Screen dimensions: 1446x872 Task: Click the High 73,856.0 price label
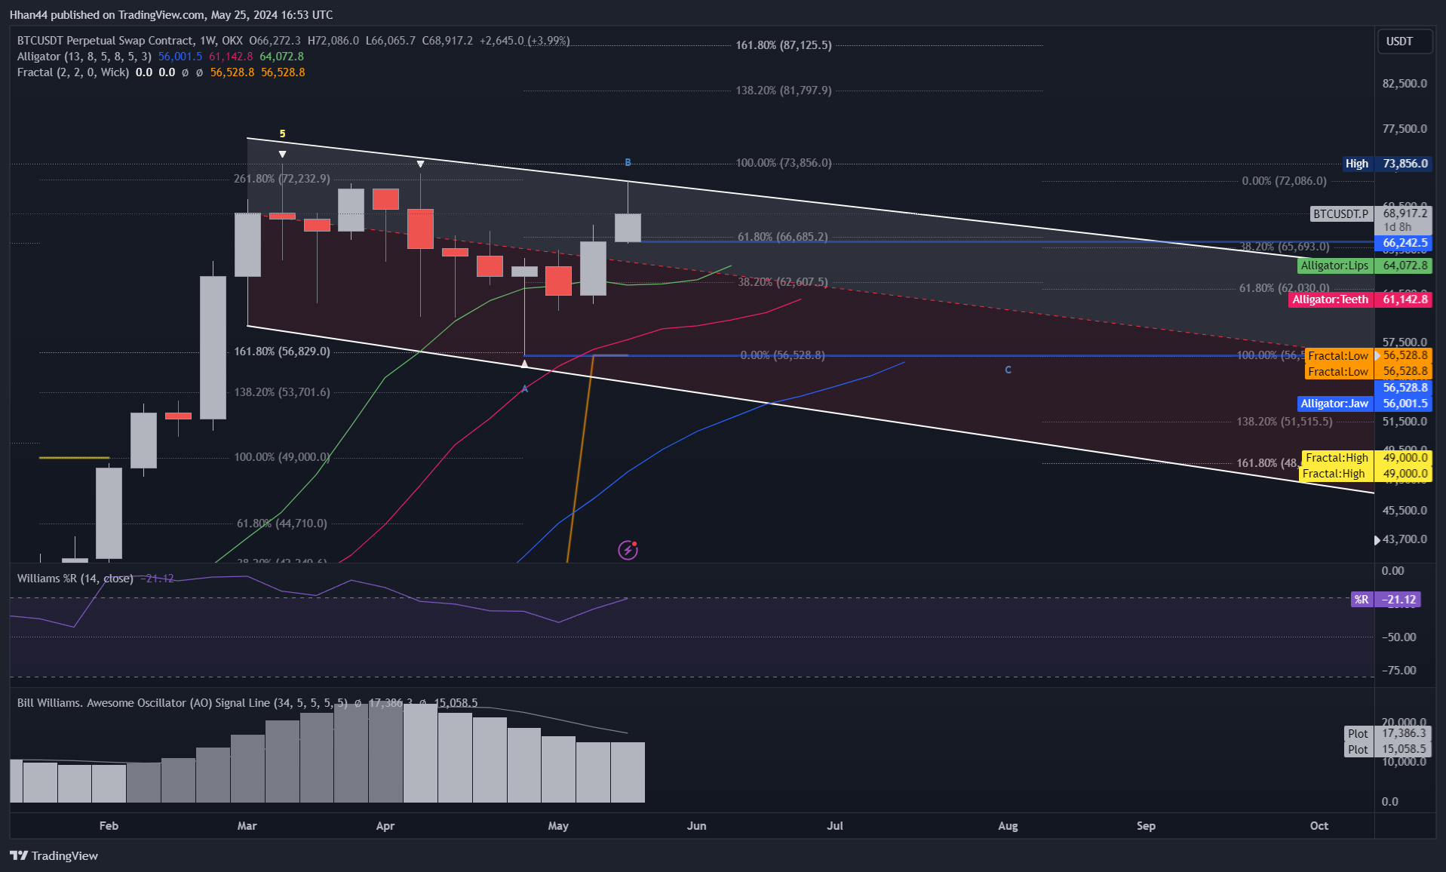(1386, 164)
